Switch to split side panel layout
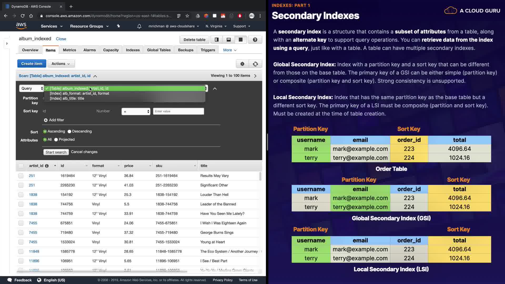This screenshot has width=505, height=284. pos(216,40)
